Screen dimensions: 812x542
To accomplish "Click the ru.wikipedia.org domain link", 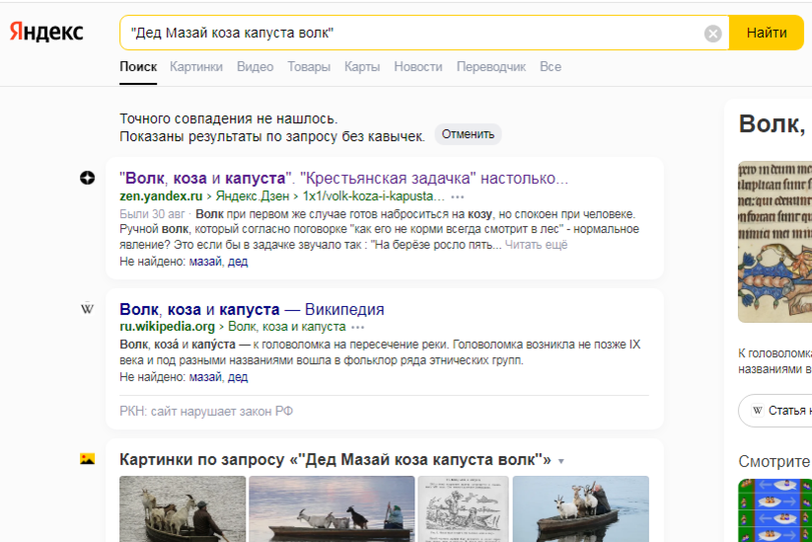I will (168, 327).
